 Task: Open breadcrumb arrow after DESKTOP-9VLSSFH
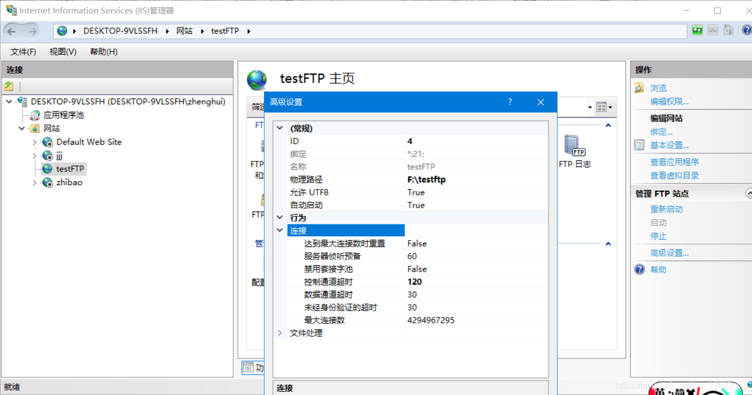click(167, 31)
